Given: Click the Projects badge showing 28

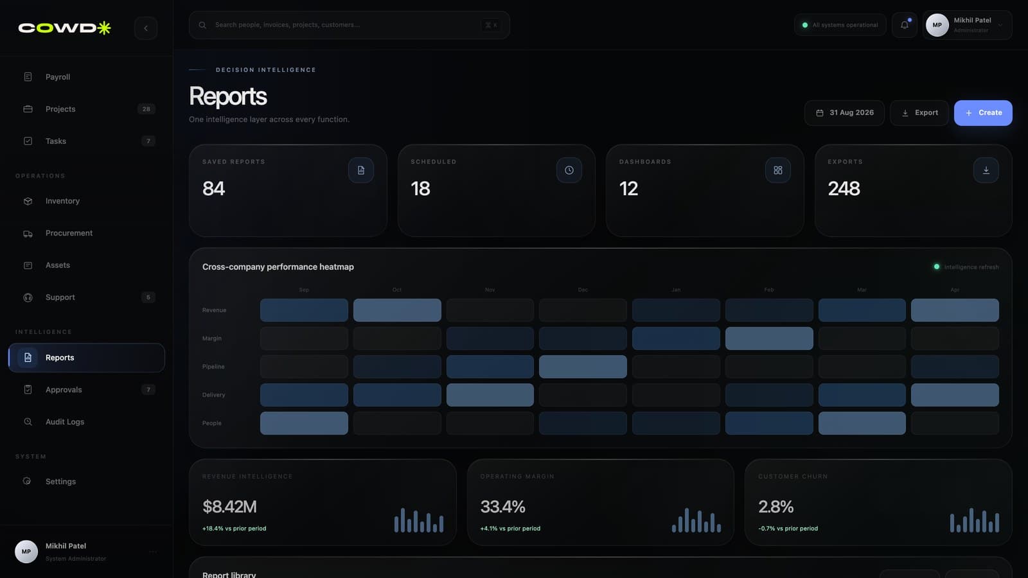Looking at the screenshot, I should [x=146, y=109].
